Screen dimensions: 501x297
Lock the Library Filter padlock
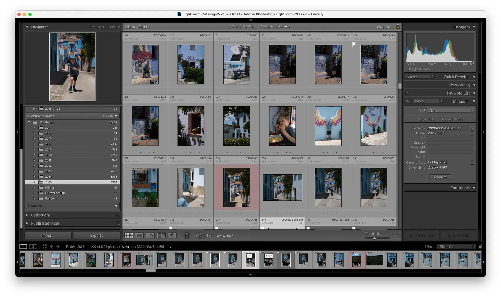pyautogui.click(x=398, y=27)
